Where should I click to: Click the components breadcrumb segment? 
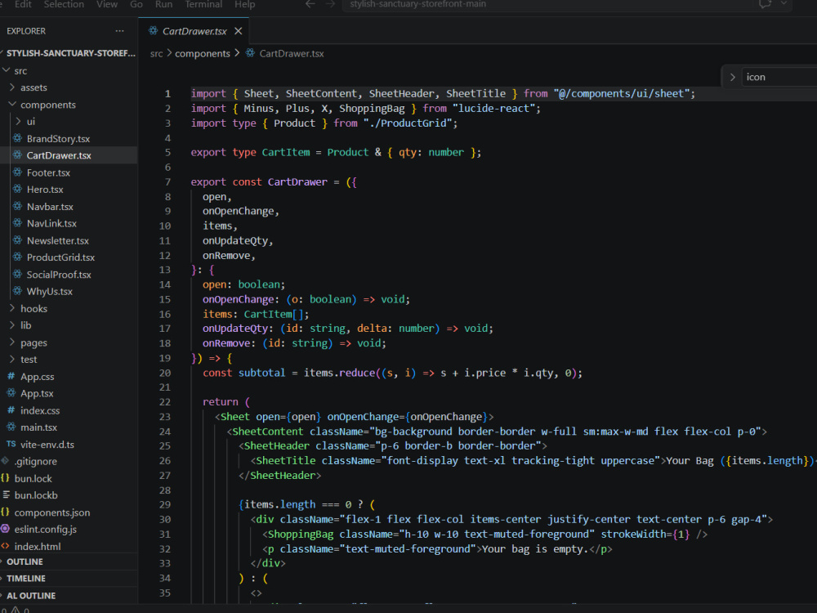pyautogui.click(x=202, y=54)
